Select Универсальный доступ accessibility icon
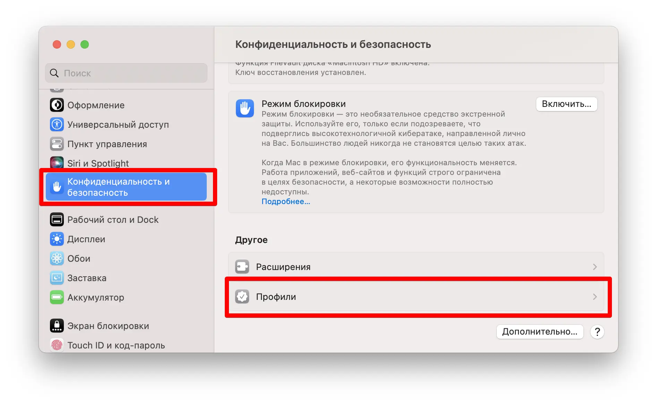 tap(57, 125)
